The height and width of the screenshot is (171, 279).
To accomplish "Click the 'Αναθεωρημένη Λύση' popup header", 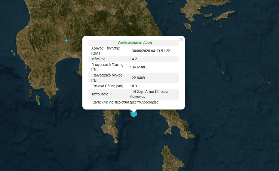I will click(135, 43).
